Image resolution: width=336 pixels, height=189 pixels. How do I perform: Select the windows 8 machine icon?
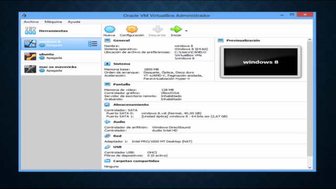pos(30,44)
